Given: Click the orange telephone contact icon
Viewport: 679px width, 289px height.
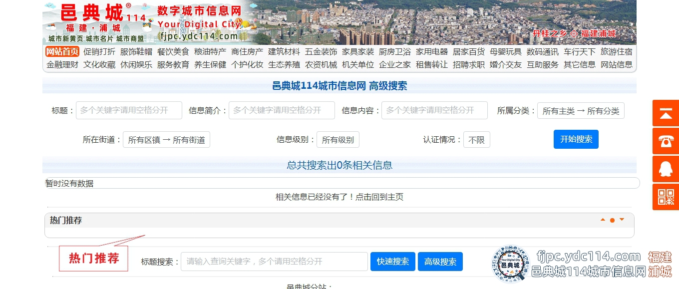Looking at the screenshot, I should click(x=666, y=141).
